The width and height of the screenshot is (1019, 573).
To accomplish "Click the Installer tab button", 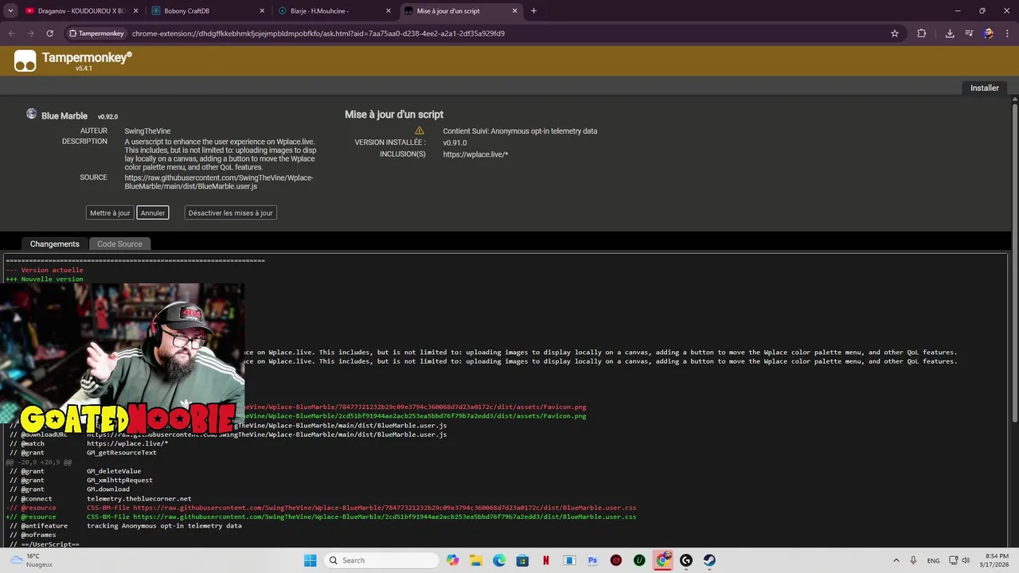I will [x=984, y=88].
